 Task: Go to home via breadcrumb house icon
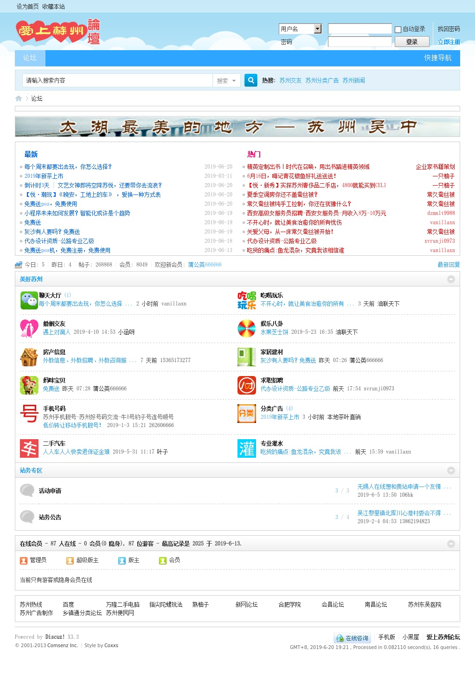(19, 98)
